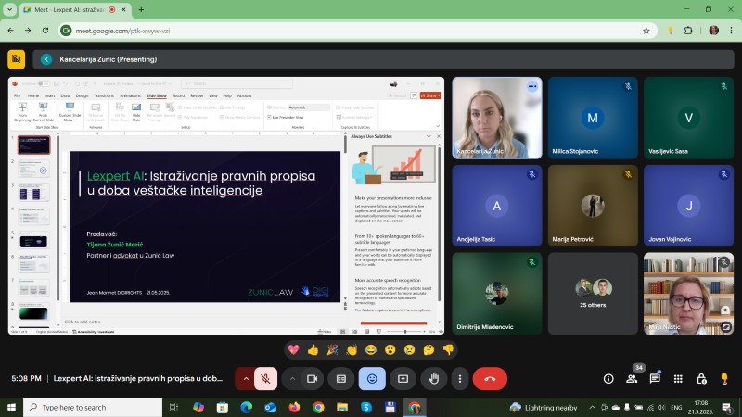Open the PowerPoint Share dropdown button

click(x=430, y=95)
